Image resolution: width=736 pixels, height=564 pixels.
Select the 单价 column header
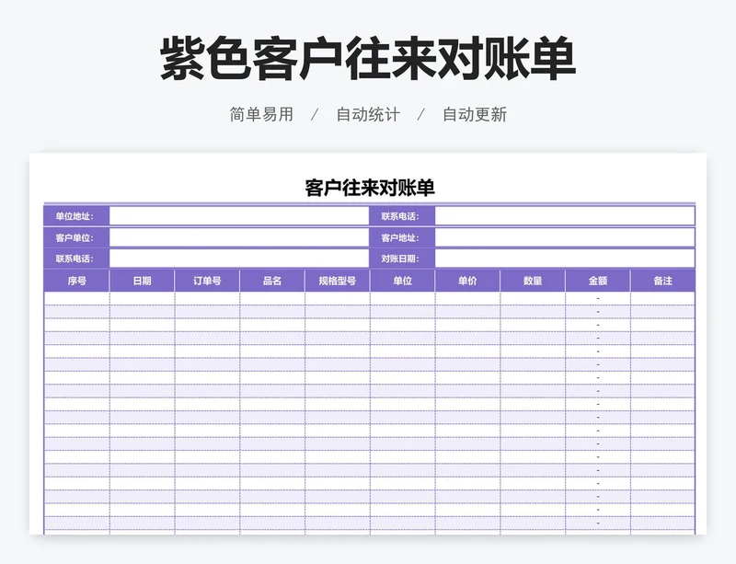(x=467, y=281)
